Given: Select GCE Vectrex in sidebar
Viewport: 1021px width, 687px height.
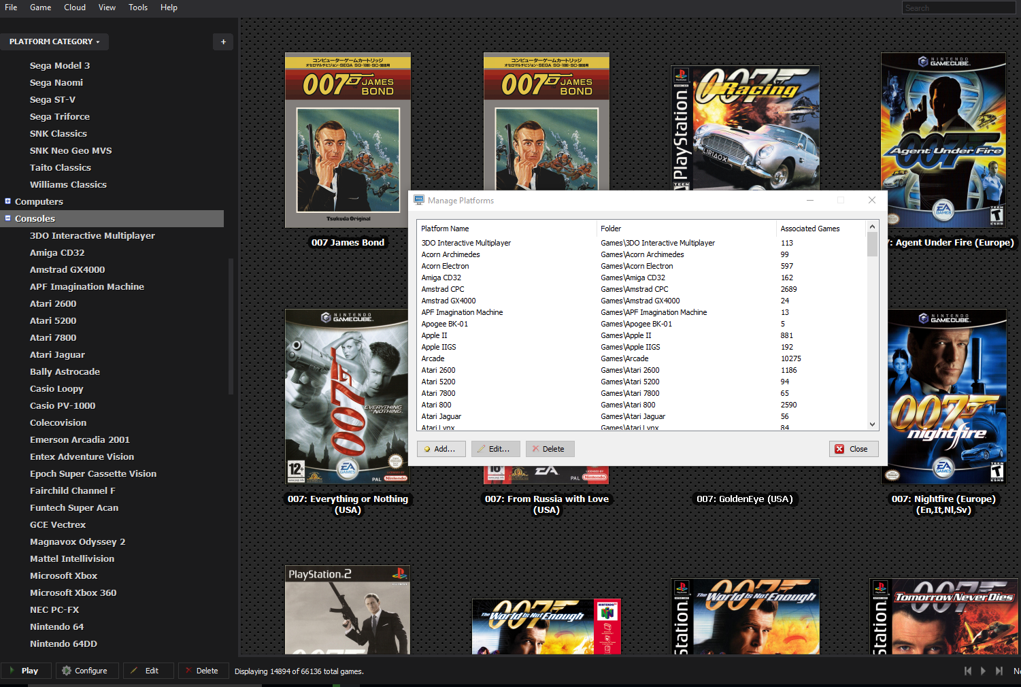Looking at the screenshot, I should tap(58, 524).
